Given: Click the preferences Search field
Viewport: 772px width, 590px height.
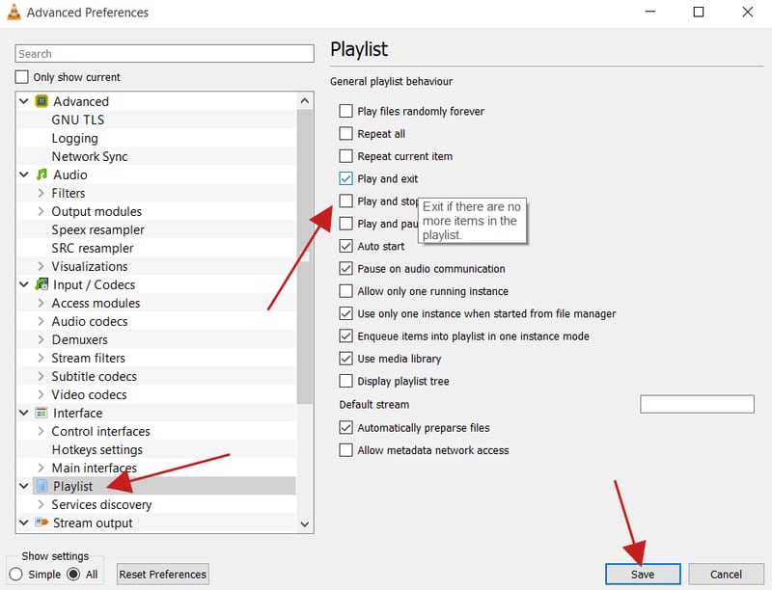Looking at the screenshot, I should coord(164,54).
